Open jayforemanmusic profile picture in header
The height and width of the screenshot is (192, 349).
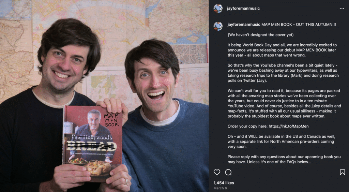pos(218,9)
